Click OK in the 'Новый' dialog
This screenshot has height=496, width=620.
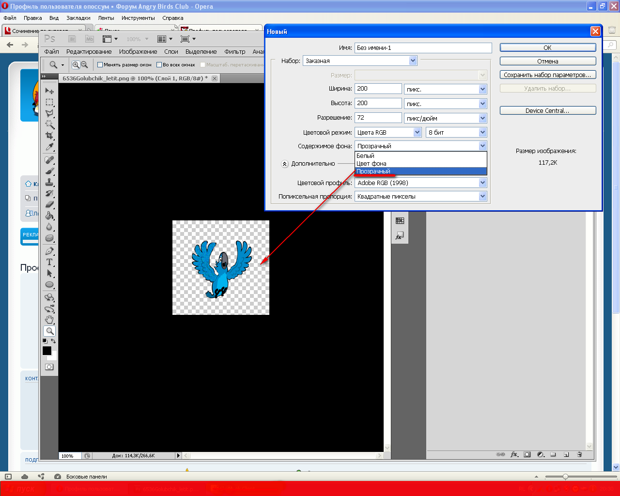[x=548, y=47]
